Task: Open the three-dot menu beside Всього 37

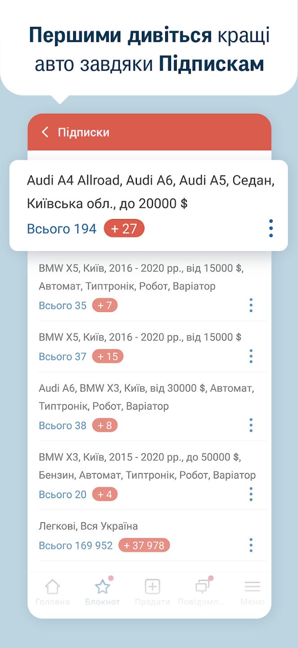Action: pos(251,356)
